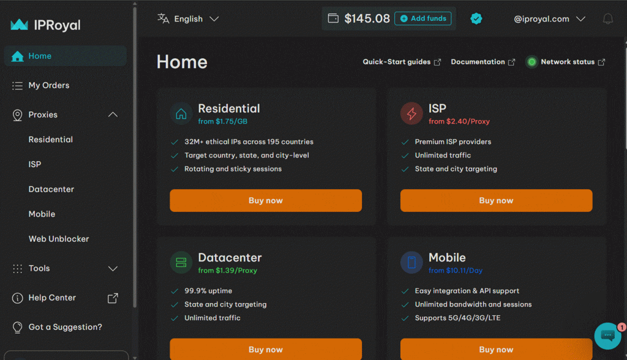Open the notifications bell icon
Screen dimensions: 627x360
pyautogui.click(x=607, y=19)
